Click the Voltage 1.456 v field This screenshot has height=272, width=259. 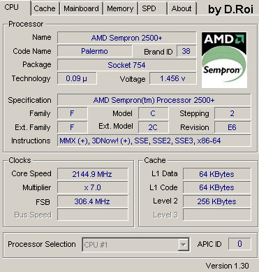173,78
